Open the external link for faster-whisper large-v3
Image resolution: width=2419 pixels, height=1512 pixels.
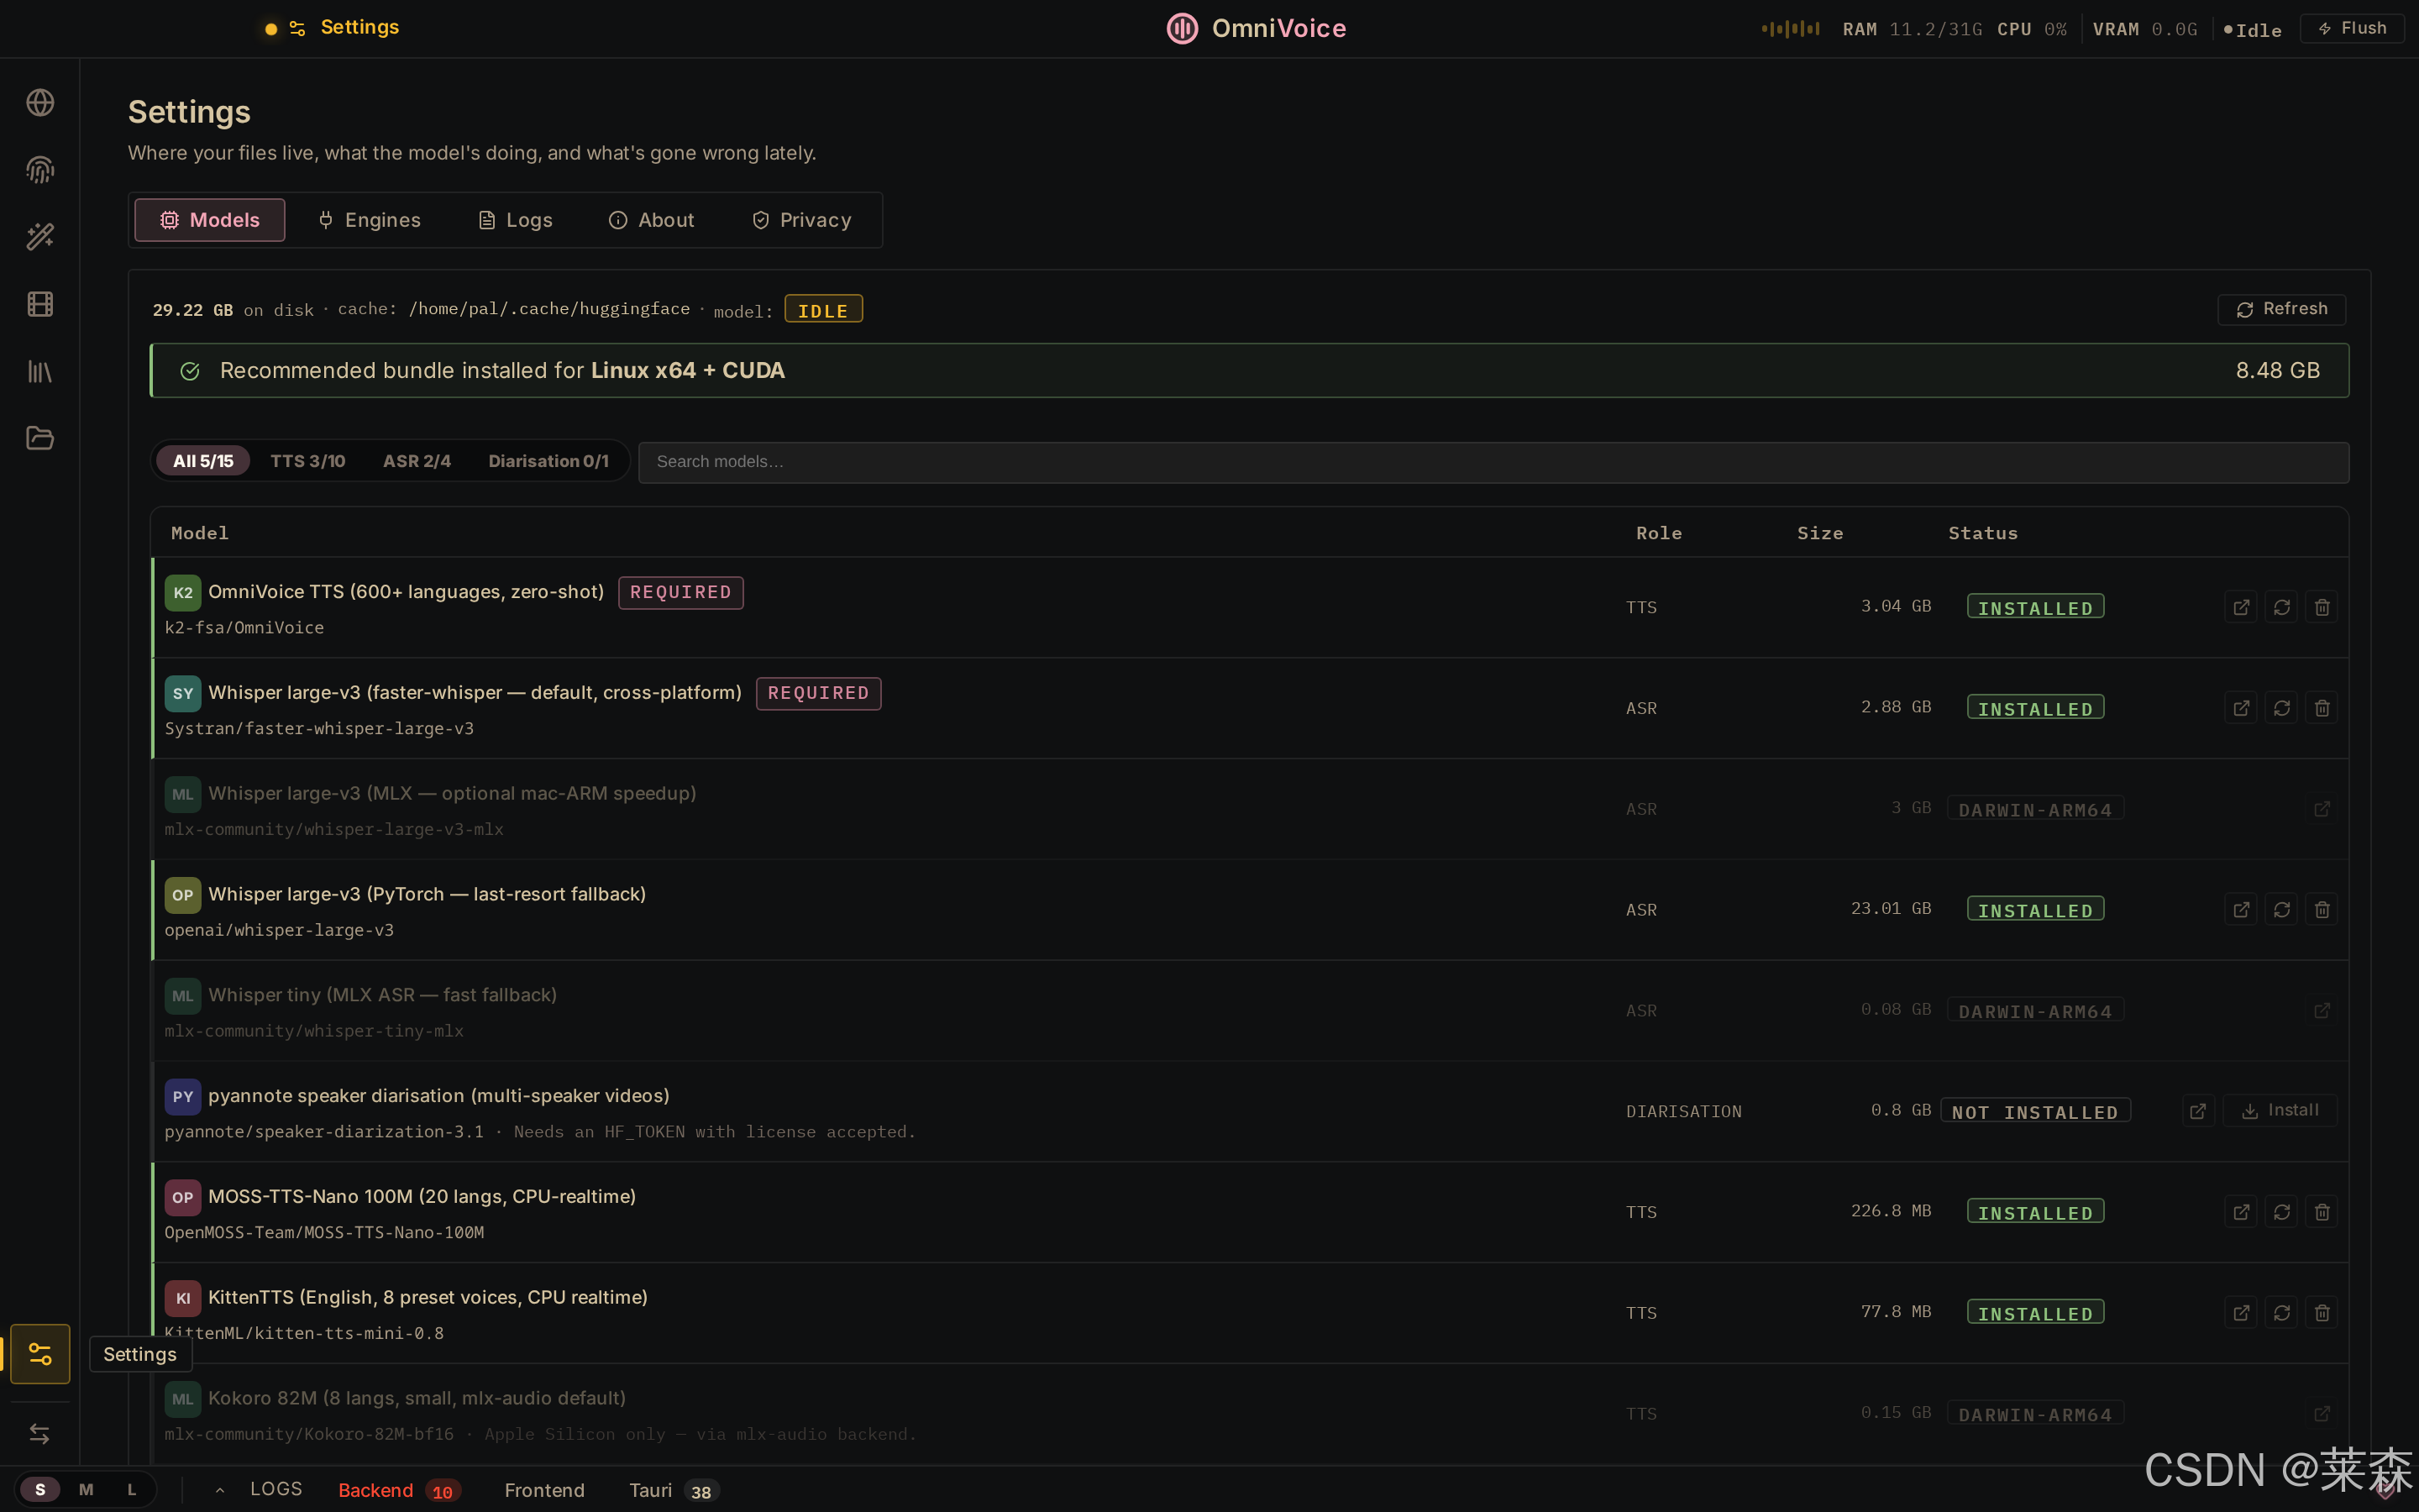coord(2241,708)
